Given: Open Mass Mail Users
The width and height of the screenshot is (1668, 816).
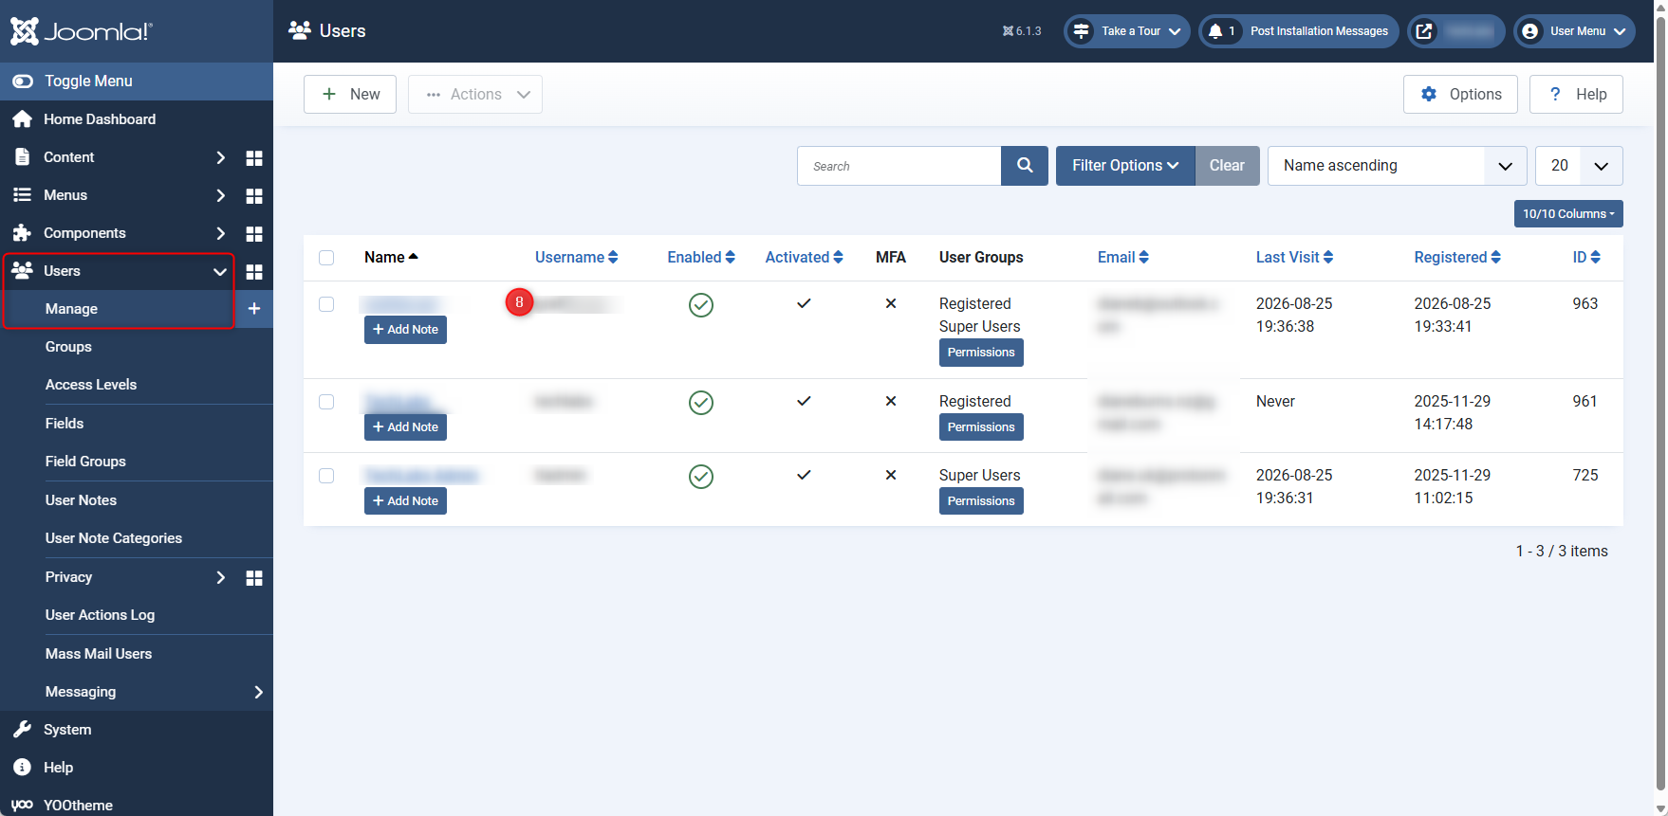Looking at the screenshot, I should (x=99, y=654).
